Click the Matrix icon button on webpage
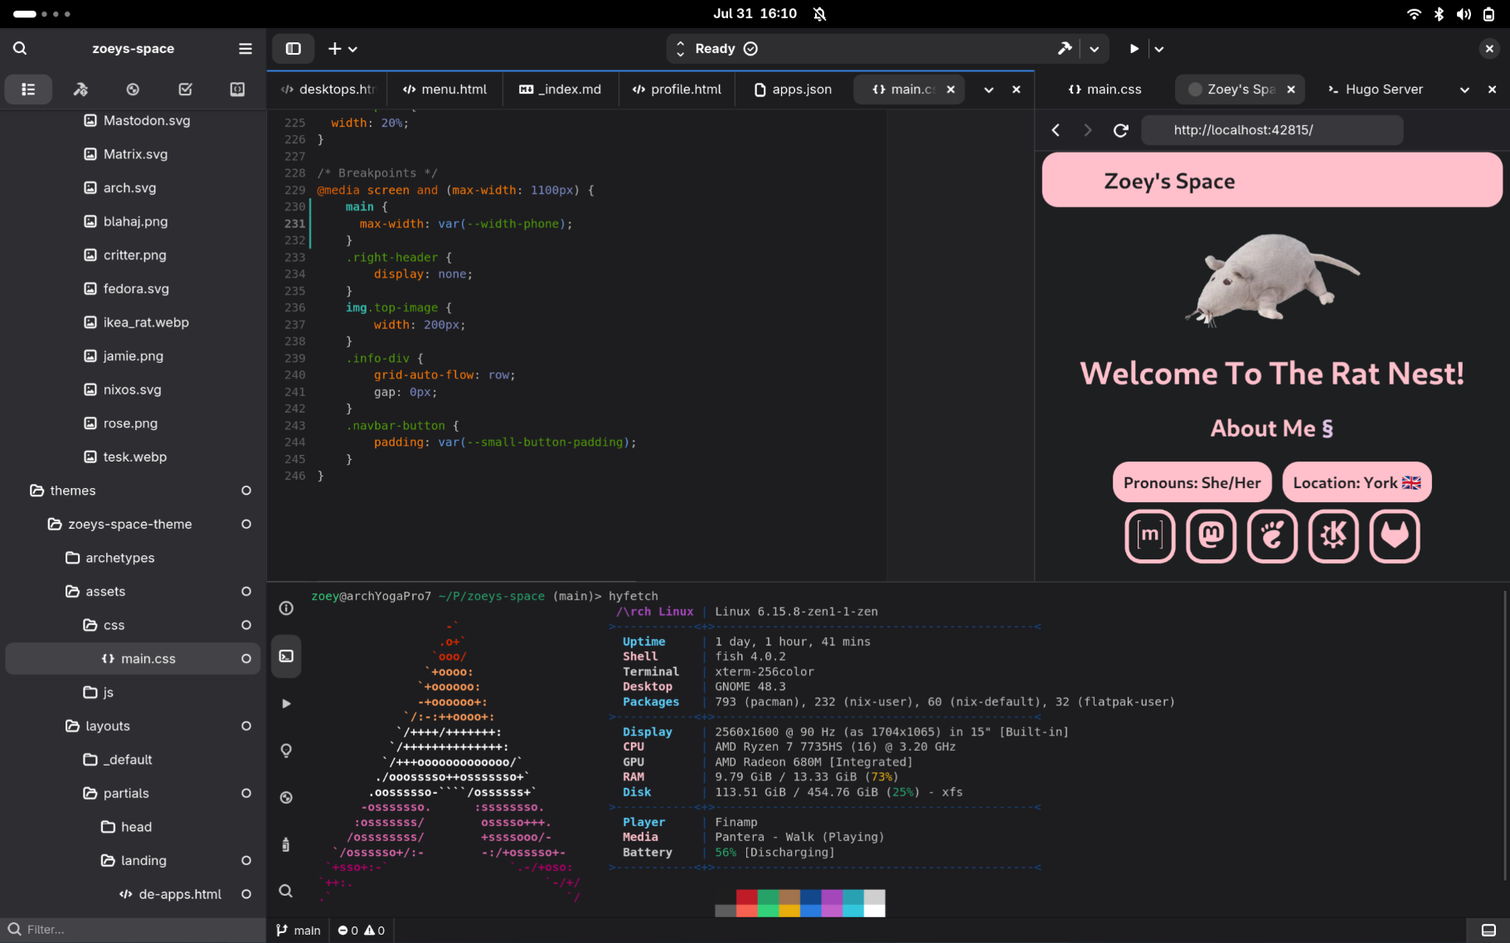Image resolution: width=1510 pixels, height=943 pixels. (x=1149, y=536)
